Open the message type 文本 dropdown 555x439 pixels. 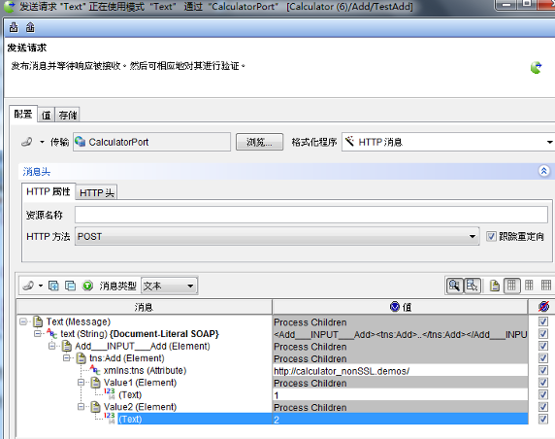tap(169, 286)
